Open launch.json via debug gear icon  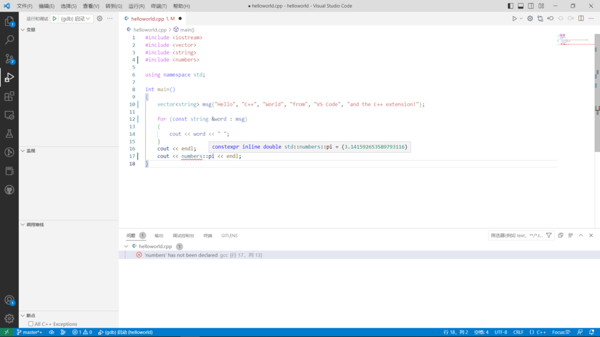(100, 19)
